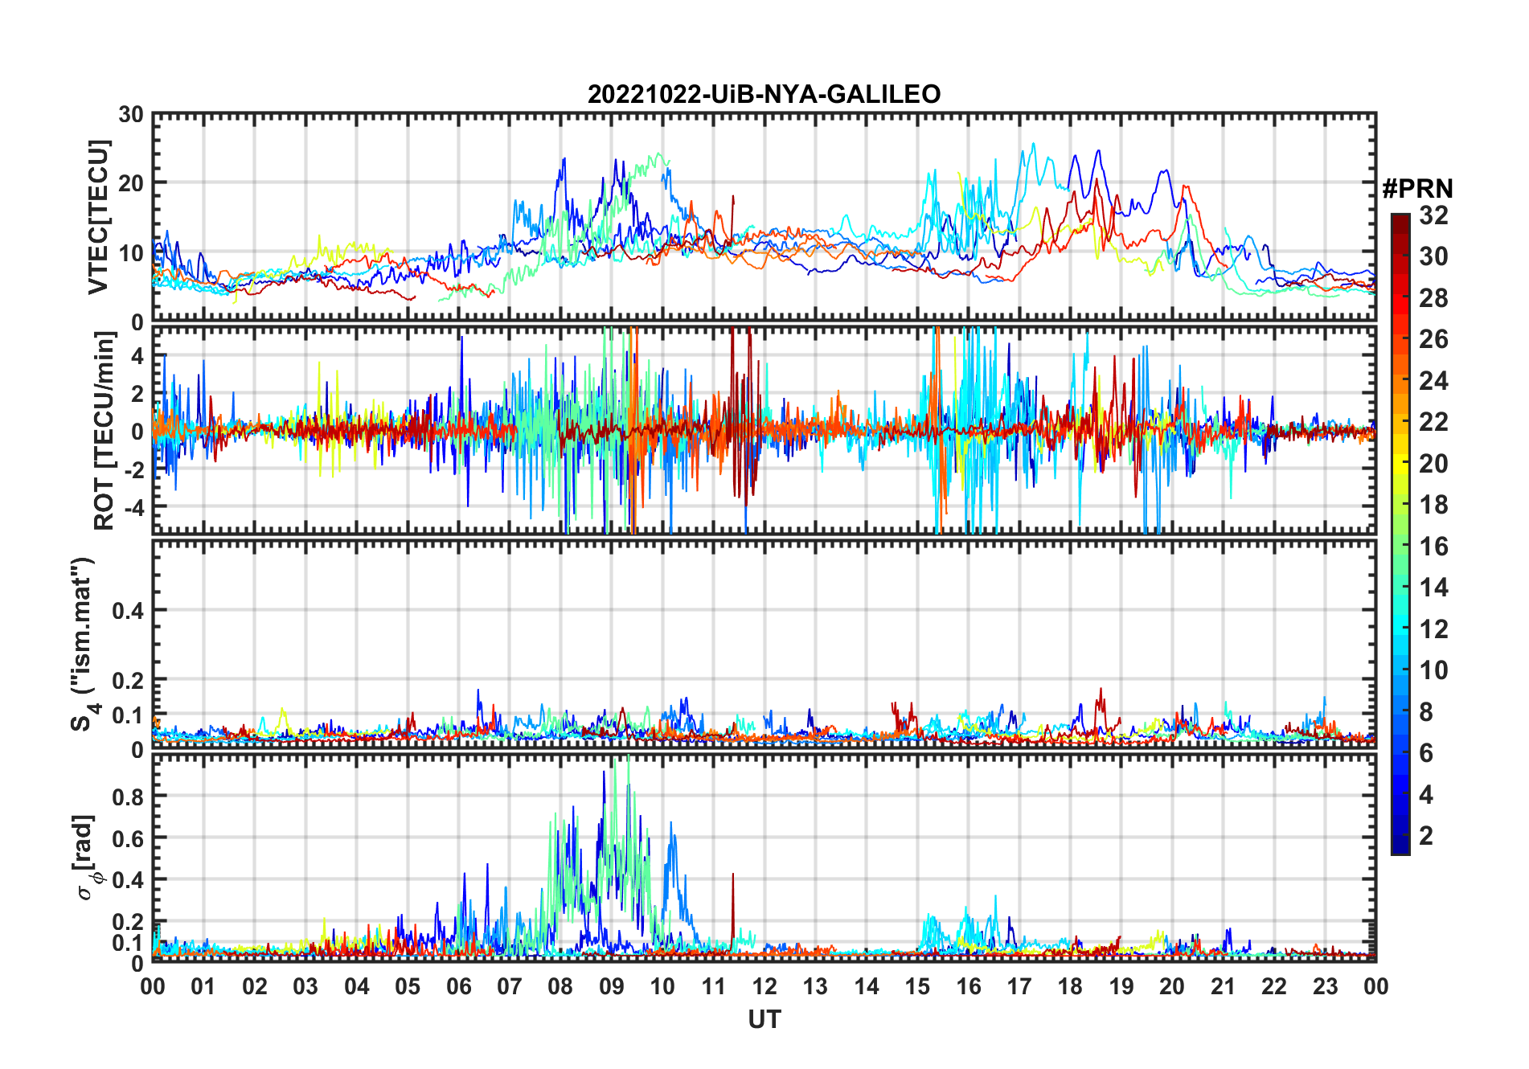Image resolution: width=1529 pixels, height=1069 pixels.
Task: Click the PRN colorbar at dark blue (2)
Action: pos(1400,836)
